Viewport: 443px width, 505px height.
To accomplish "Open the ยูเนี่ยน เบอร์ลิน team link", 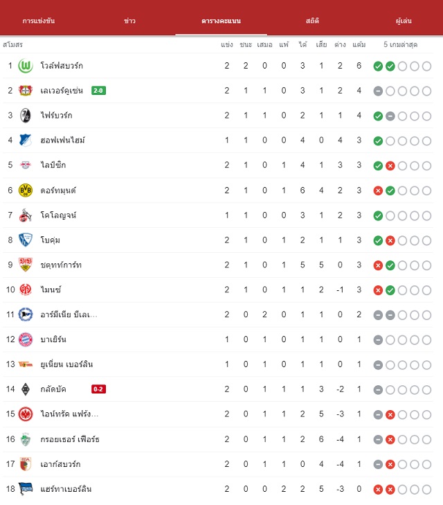I will click(66, 364).
